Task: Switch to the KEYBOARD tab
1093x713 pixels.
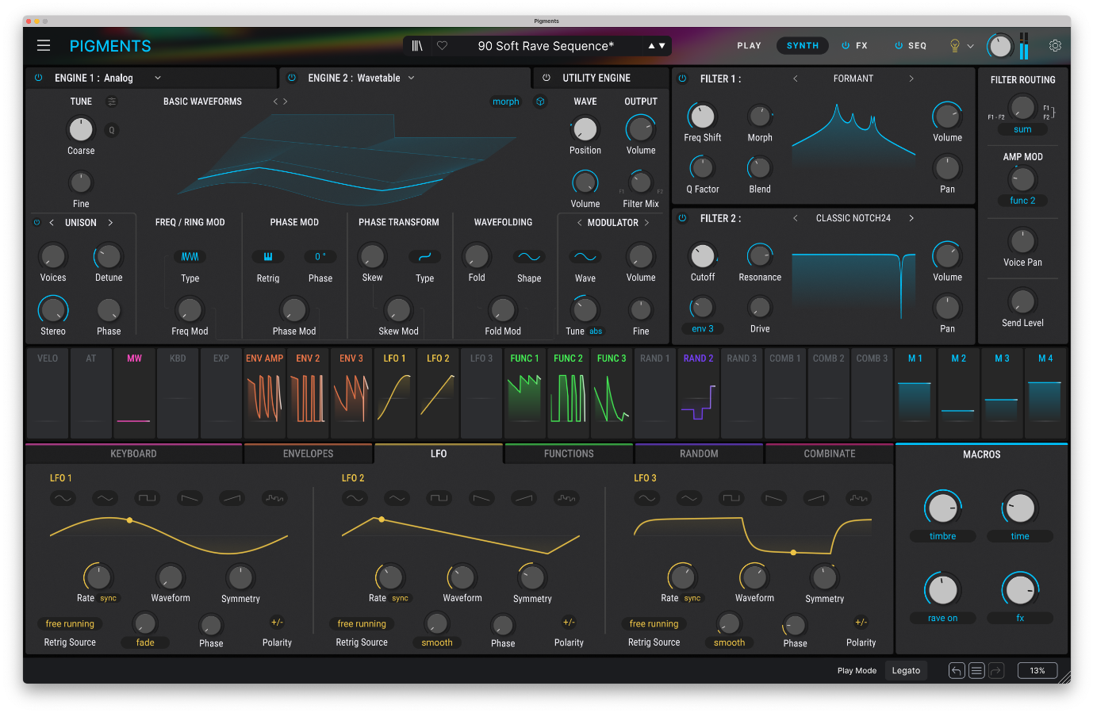Action: tap(133, 454)
